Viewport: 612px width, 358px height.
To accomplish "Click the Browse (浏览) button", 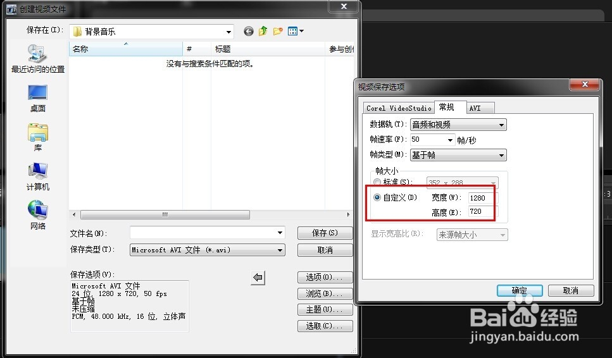I will click(325, 293).
